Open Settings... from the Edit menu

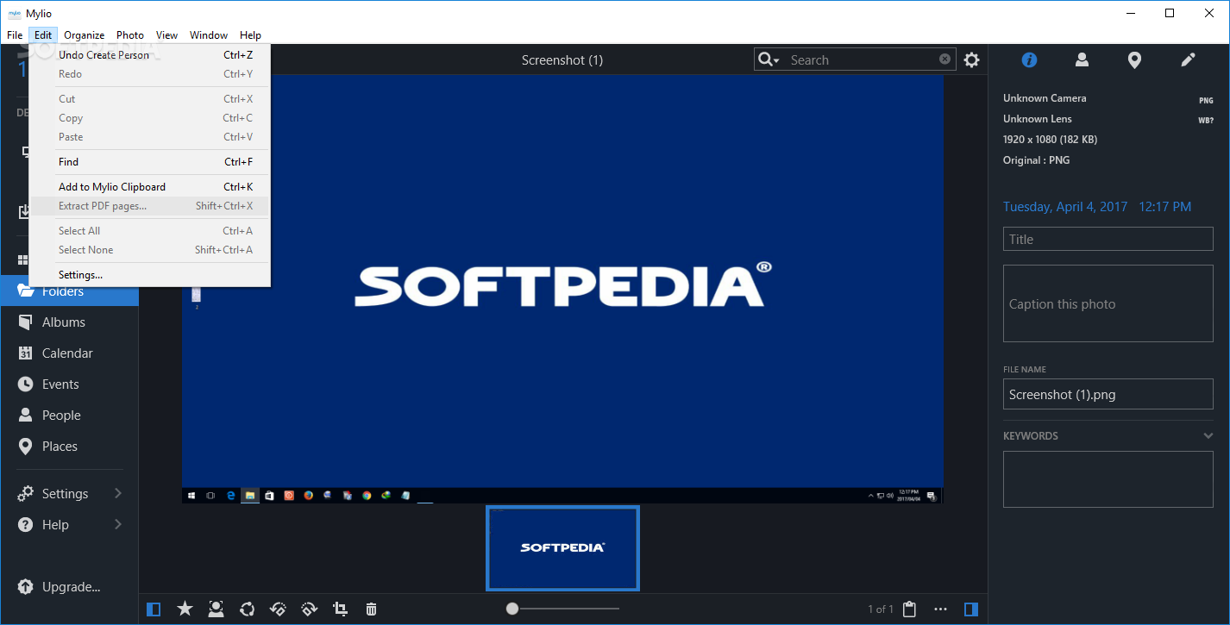pyautogui.click(x=149, y=275)
